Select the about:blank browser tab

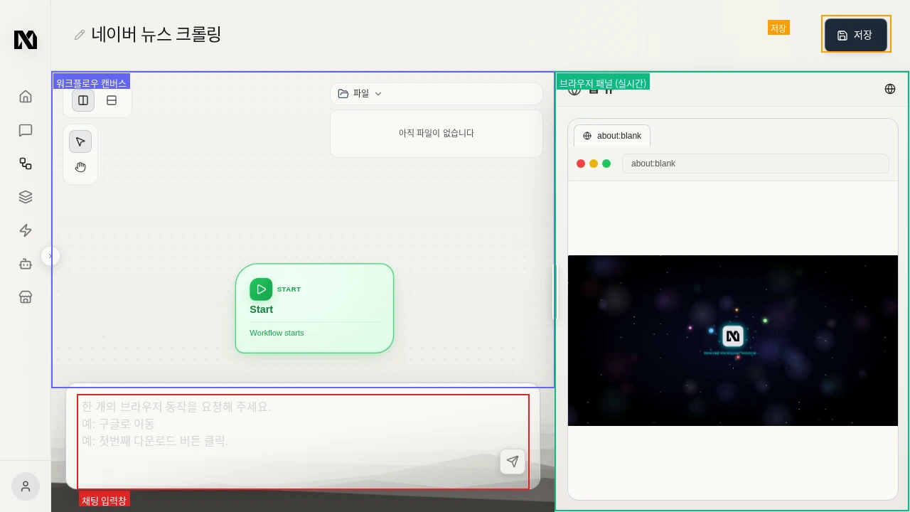pyautogui.click(x=612, y=136)
